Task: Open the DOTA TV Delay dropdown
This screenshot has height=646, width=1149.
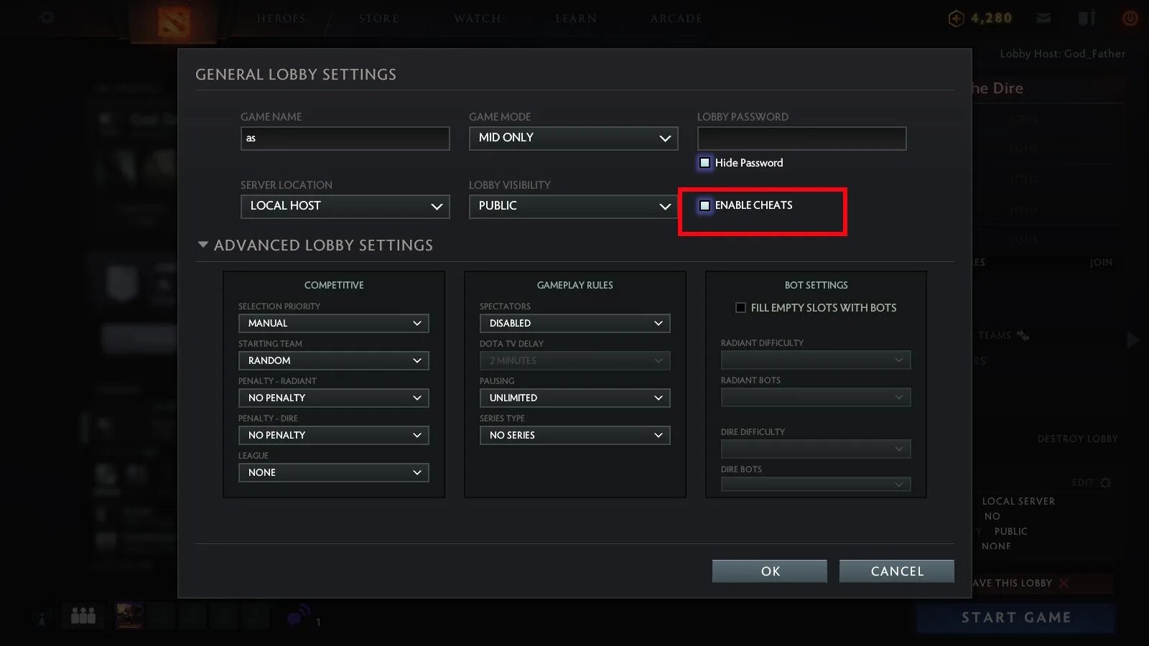Action: click(x=575, y=360)
